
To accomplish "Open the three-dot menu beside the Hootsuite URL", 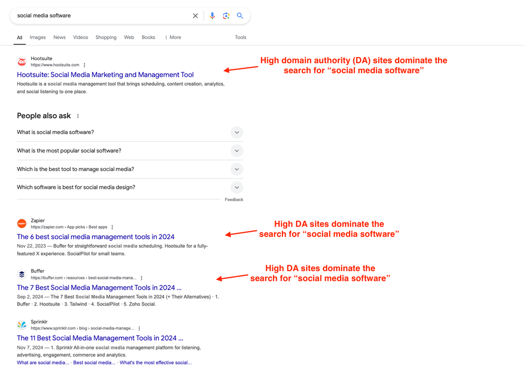I will pos(84,65).
